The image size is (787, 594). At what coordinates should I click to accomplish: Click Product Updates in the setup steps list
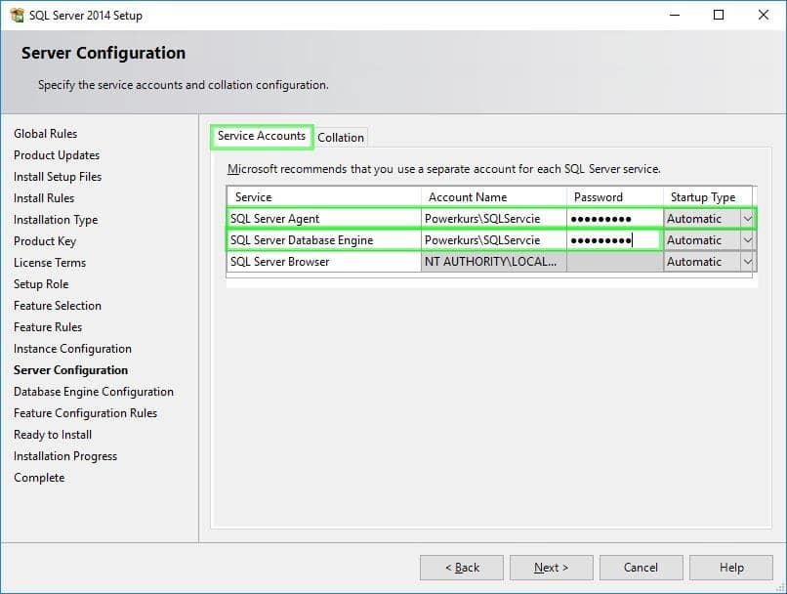click(57, 155)
